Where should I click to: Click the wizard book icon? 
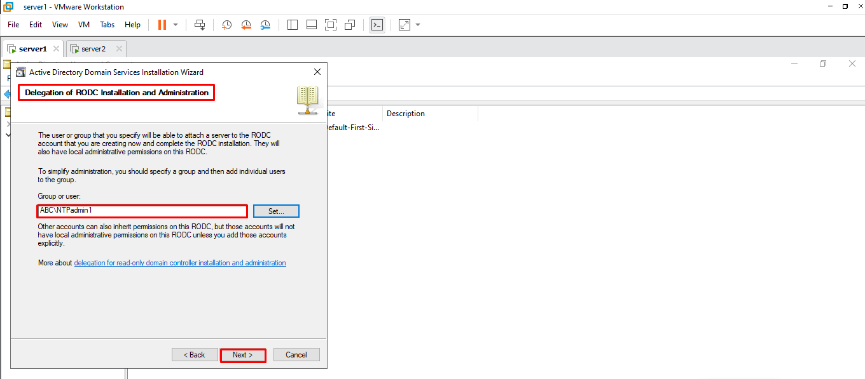(308, 100)
